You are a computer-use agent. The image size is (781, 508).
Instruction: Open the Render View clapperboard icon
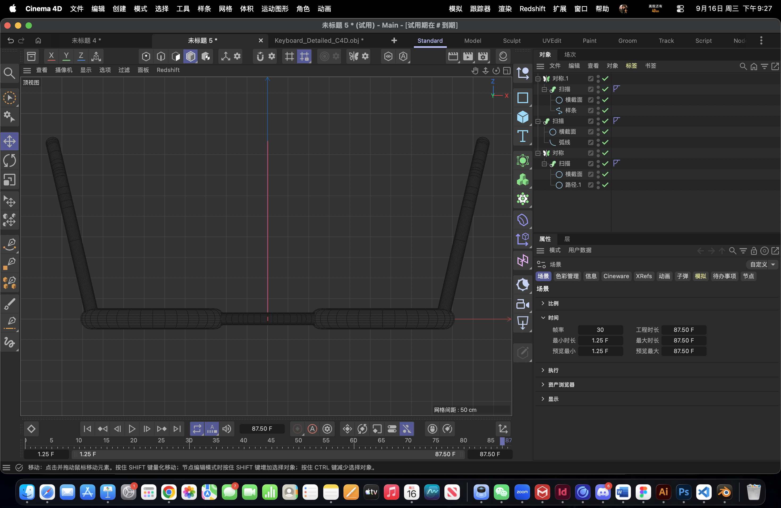pos(453,56)
